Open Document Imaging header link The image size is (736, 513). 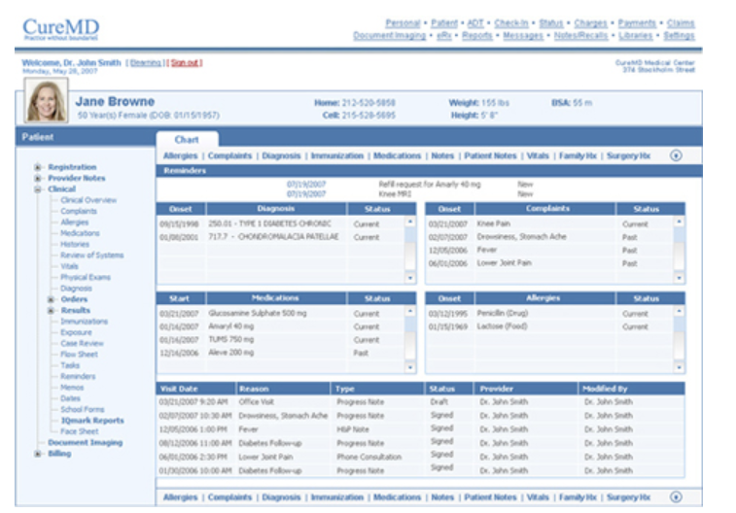pos(389,36)
